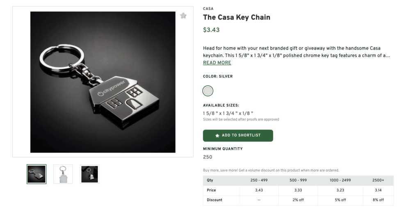Click the favorite star icon on product image

183,16
